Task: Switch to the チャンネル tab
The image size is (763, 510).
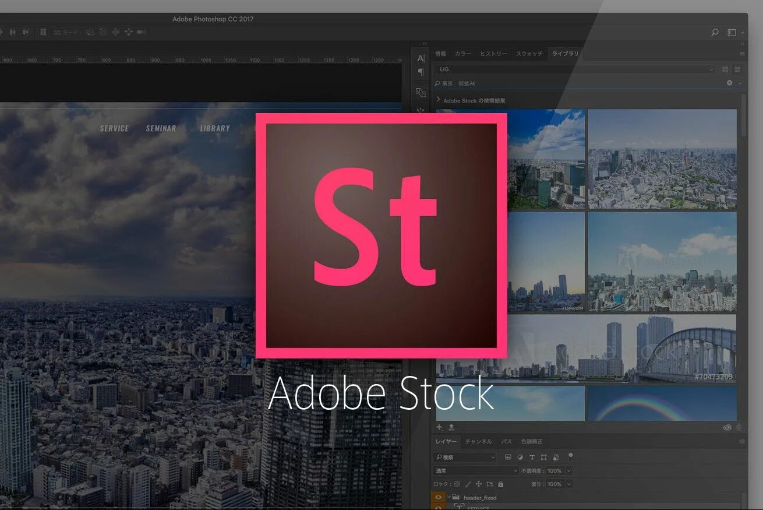Action: tap(479, 442)
